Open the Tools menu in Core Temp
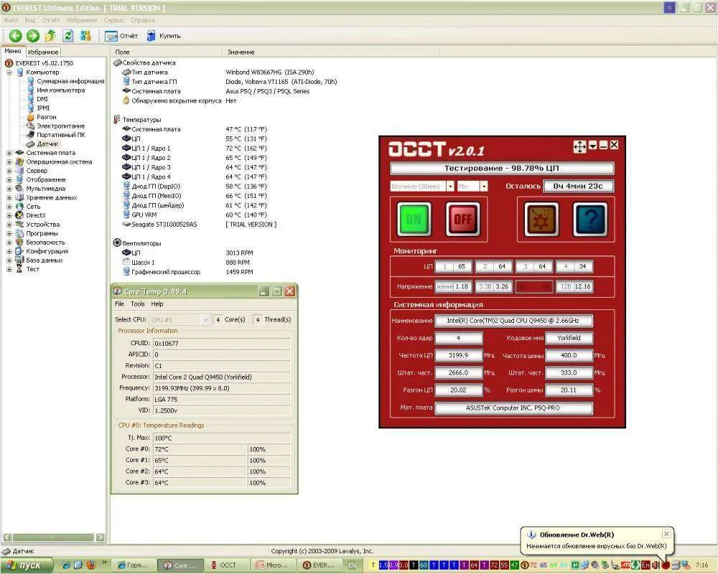 point(137,304)
